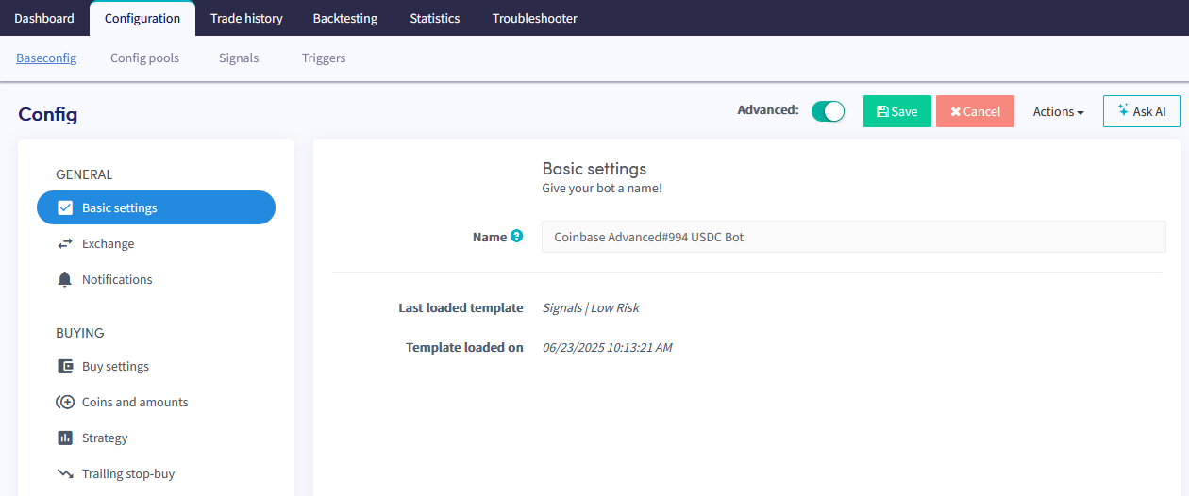Click the 'Basic settings' panel heading
This screenshot has width=1189, height=496.
[x=594, y=169]
